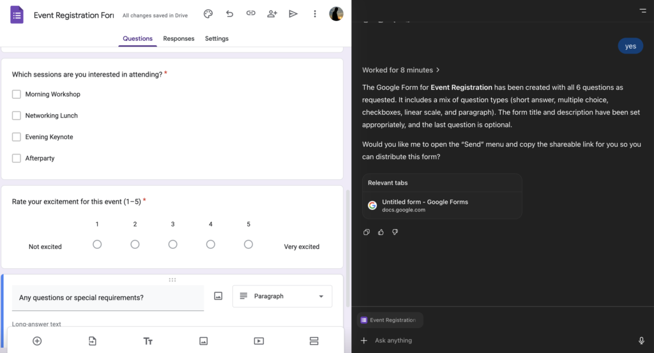Viewport: 654px width, 353px height.
Task: Click the Send paper plane icon
Action: tap(293, 13)
